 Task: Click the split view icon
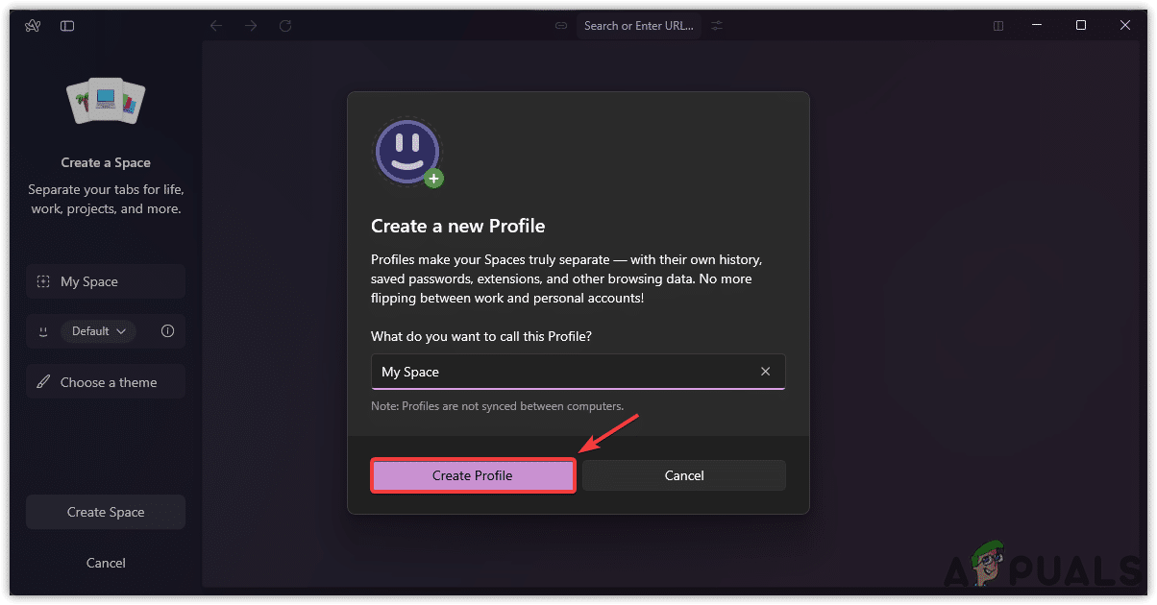[998, 26]
